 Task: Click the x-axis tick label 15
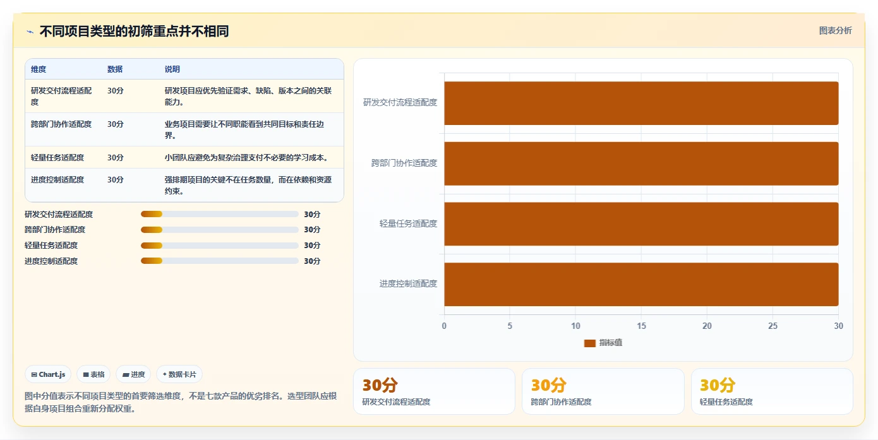coord(641,326)
